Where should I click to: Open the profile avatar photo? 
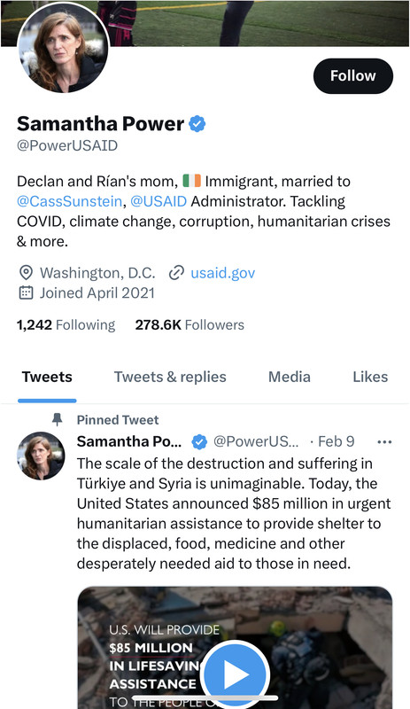[x=63, y=49]
